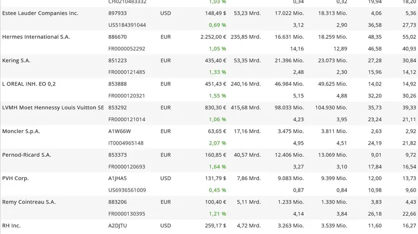
Task: Click Hermes market cap 235,85 Mrd.
Action: [x=246, y=37]
